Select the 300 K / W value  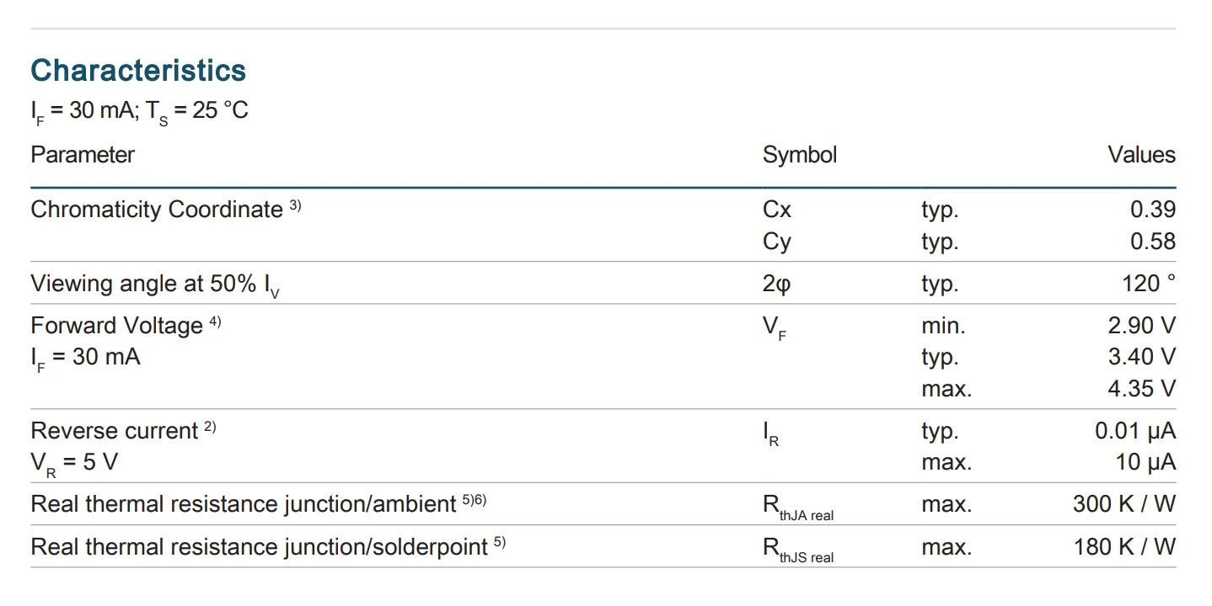[1124, 504]
